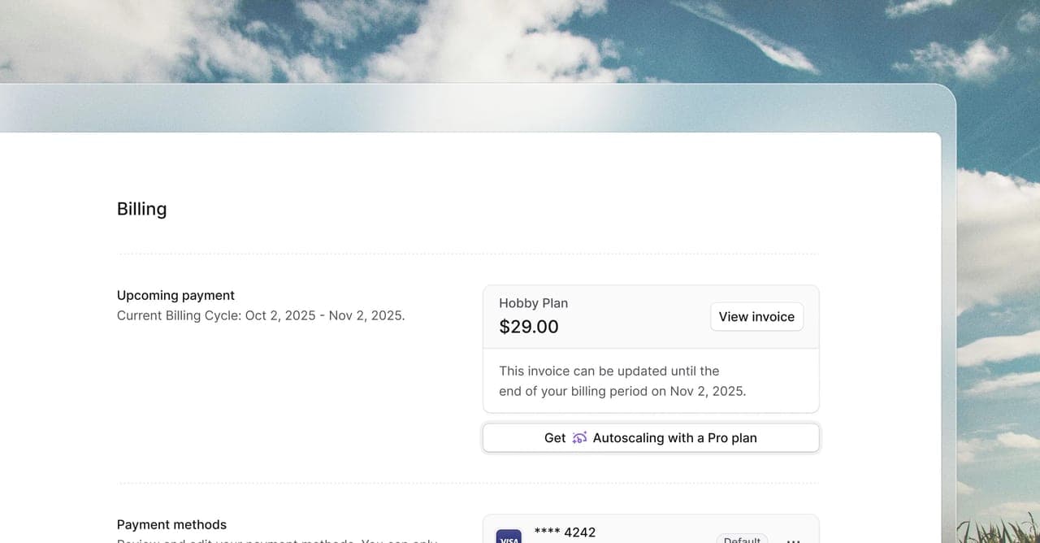Open the card's three-dot options menu
This screenshot has width=1040, height=543.
click(794, 540)
